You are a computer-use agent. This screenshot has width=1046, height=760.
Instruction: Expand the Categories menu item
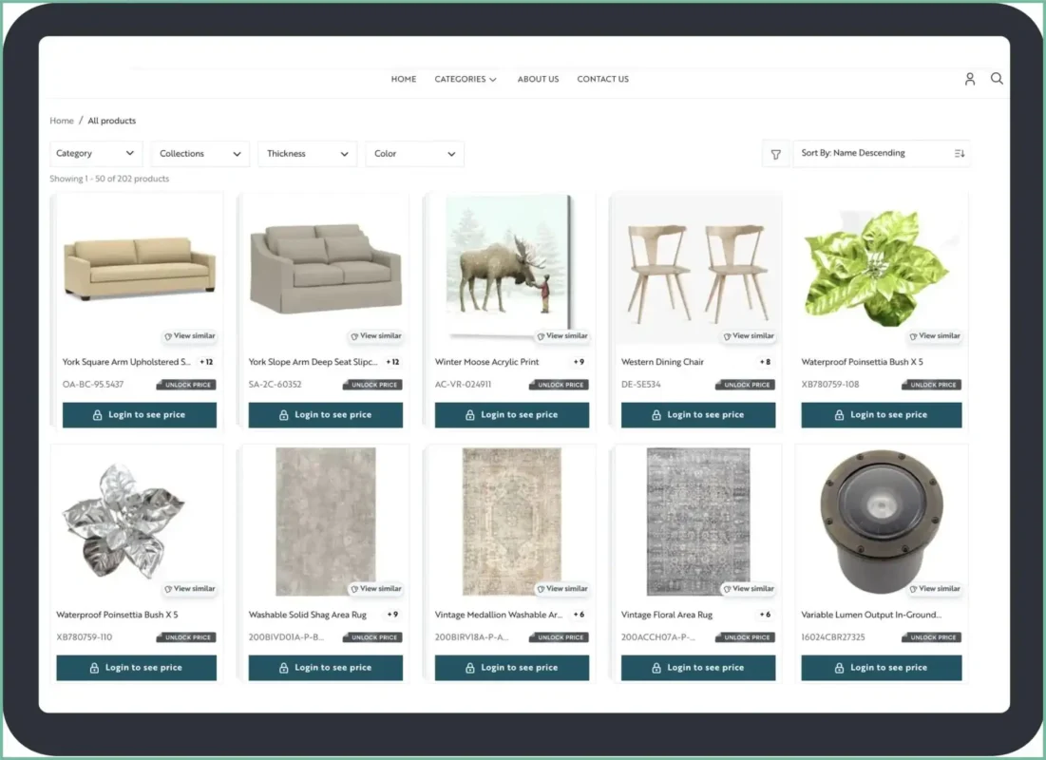tap(466, 79)
